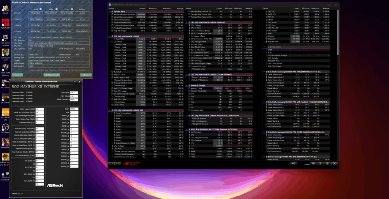Screen dimensions: 389x199
Task: Click the Current column header in left pane
Action: click(x=142, y=8)
